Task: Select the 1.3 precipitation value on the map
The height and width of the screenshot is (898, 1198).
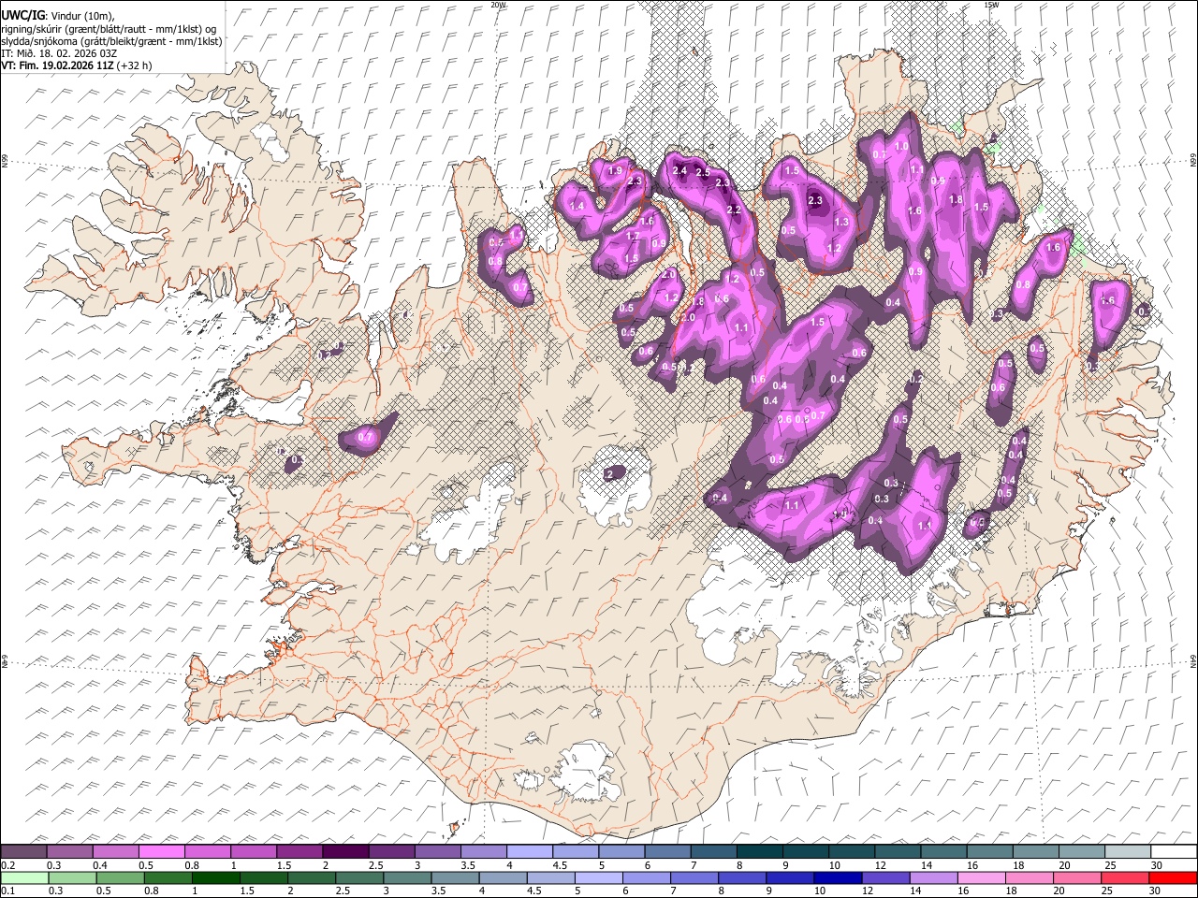Action: 841,222
